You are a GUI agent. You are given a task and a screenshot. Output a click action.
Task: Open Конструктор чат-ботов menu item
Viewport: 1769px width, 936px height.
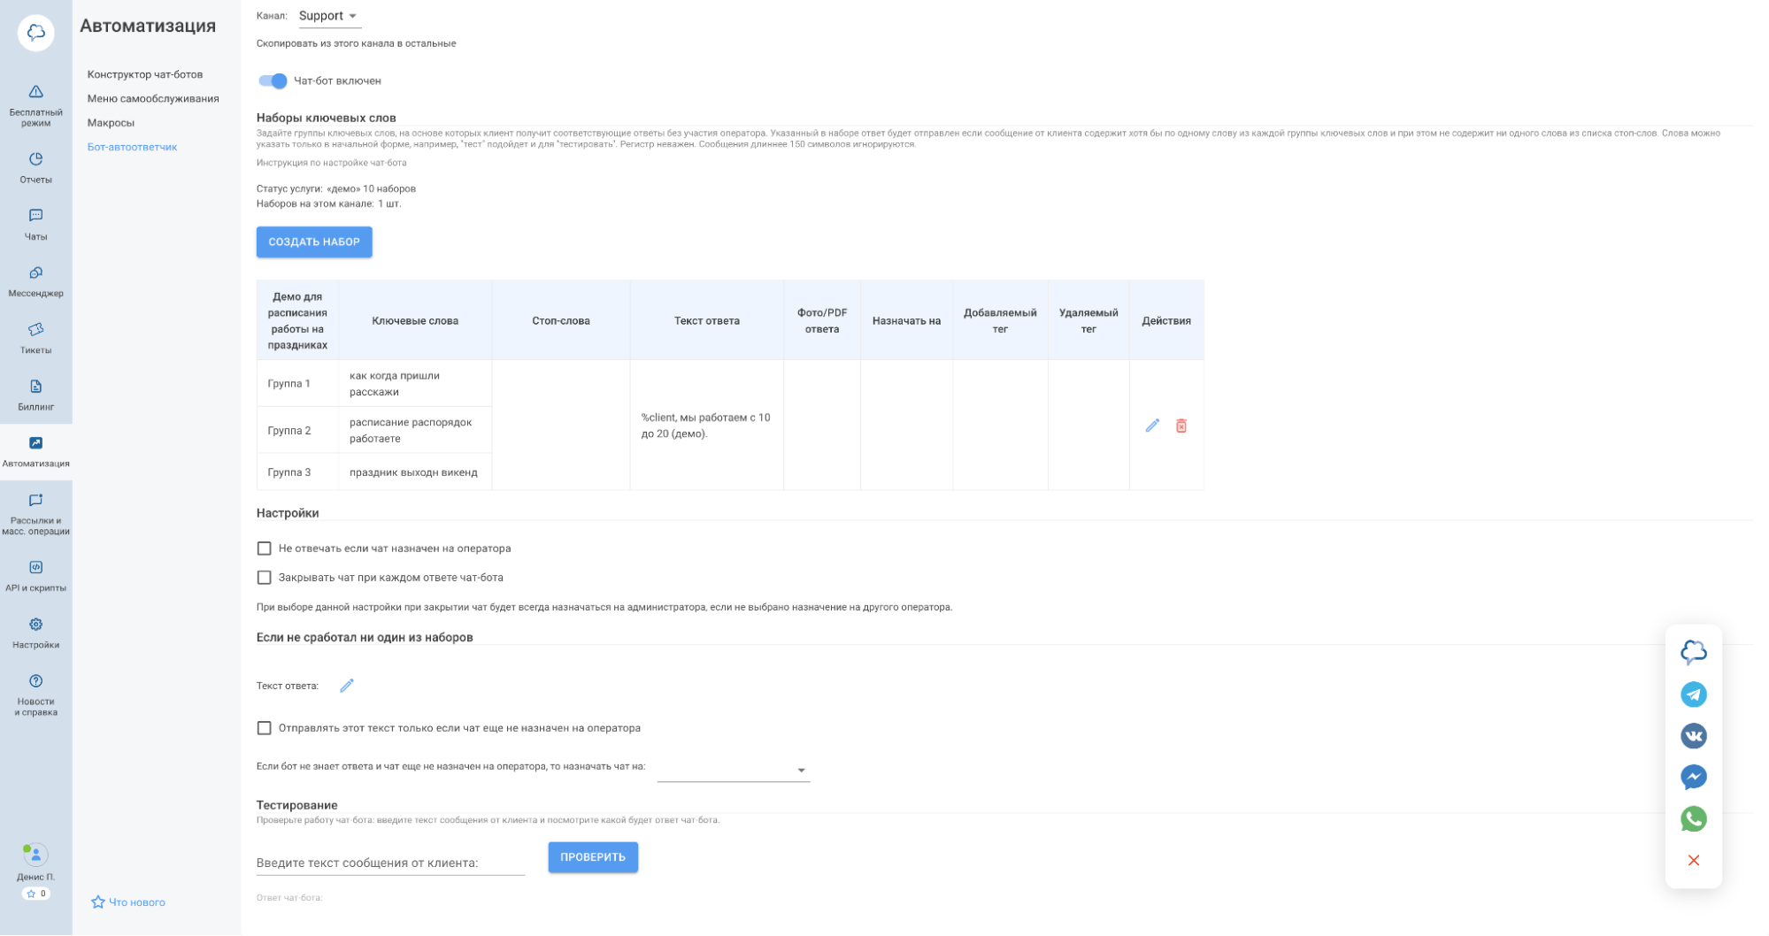[145, 74]
